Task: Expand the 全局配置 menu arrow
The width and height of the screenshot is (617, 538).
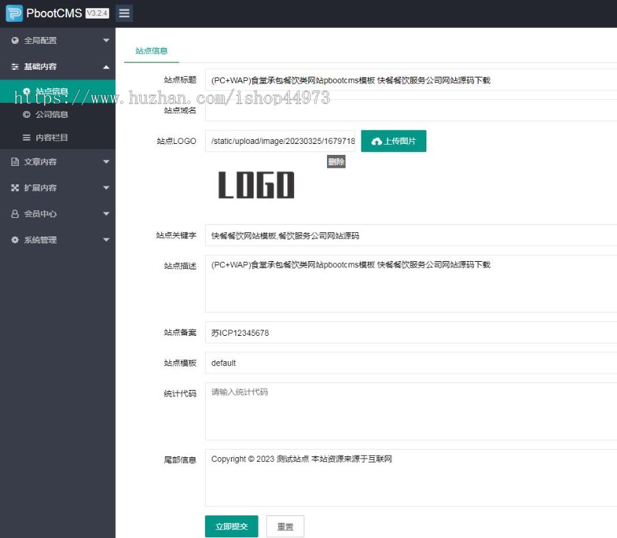Action: click(x=106, y=40)
